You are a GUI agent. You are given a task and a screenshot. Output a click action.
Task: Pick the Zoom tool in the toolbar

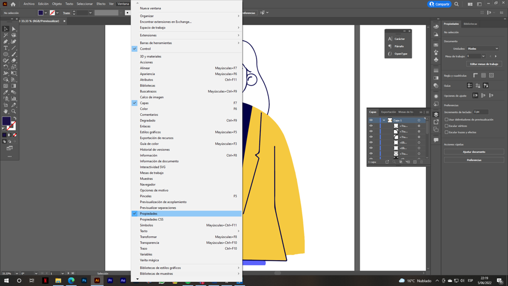[14, 112]
